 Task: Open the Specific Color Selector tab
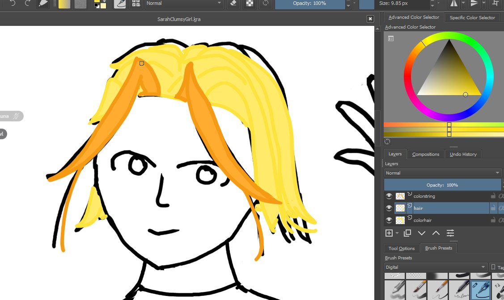tap(472, 17)
